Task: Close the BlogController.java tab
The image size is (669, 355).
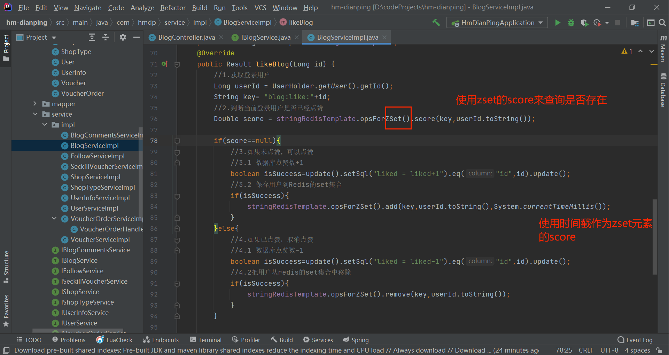Action: pyautogui.click(x=221, y=37)
